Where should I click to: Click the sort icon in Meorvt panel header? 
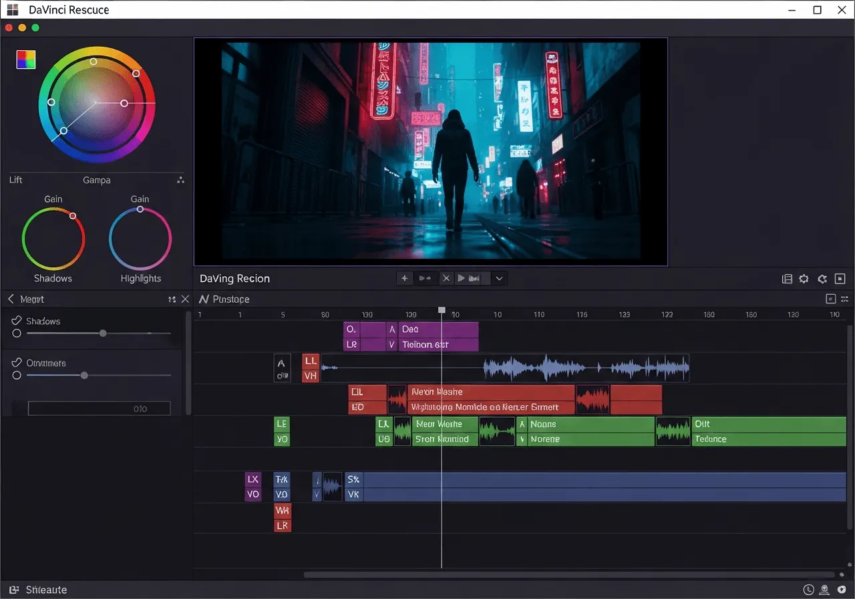(172, 299)
